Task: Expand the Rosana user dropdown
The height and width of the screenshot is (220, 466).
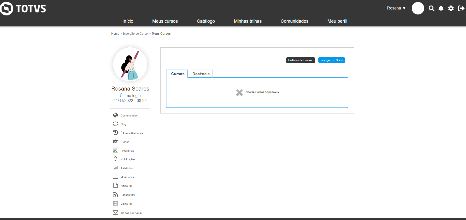Action: coord(396,8)
